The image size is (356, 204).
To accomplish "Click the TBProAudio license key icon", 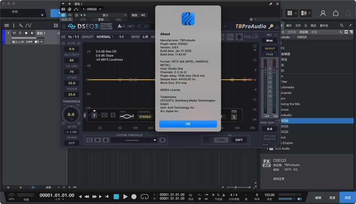I will pyautogui.click(x=271, y=27).
